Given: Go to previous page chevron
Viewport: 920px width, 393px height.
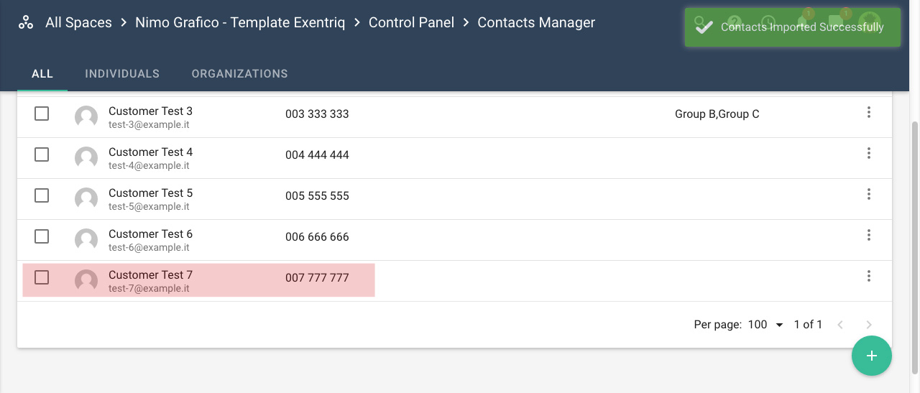Looking at the screenshot, I should point(840,325).
